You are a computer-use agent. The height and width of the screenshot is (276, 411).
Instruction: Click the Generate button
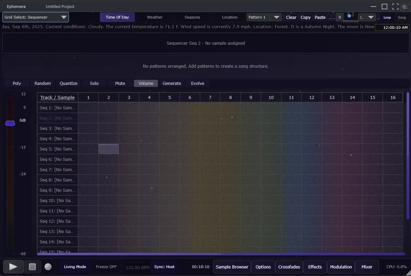[x=172, y=83]
